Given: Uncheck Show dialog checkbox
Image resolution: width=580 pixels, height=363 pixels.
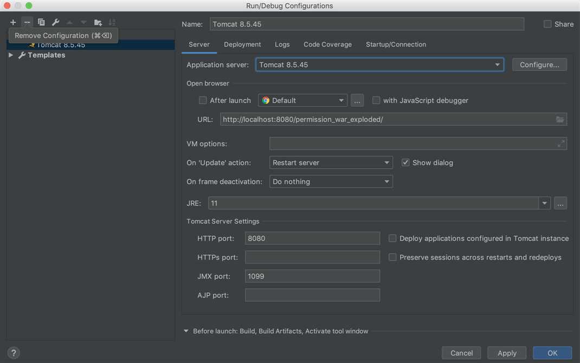Looking at the screenshot, I should [405, 162].
